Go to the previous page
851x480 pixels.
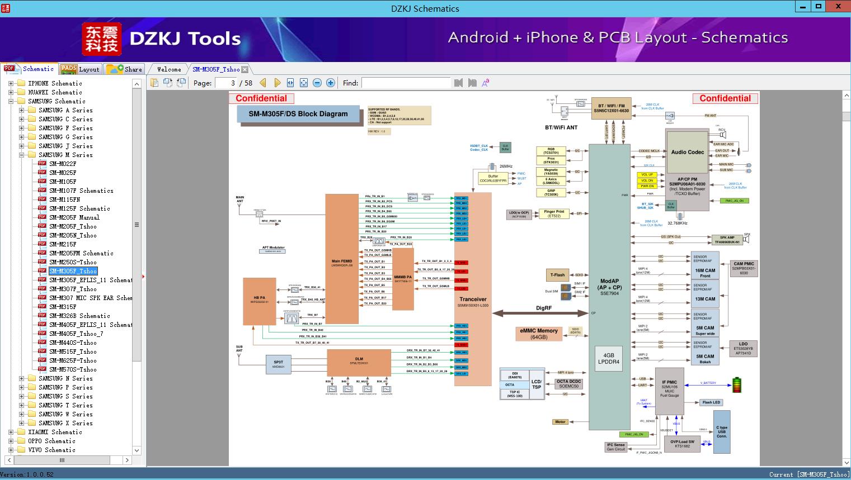click(263, 83)
